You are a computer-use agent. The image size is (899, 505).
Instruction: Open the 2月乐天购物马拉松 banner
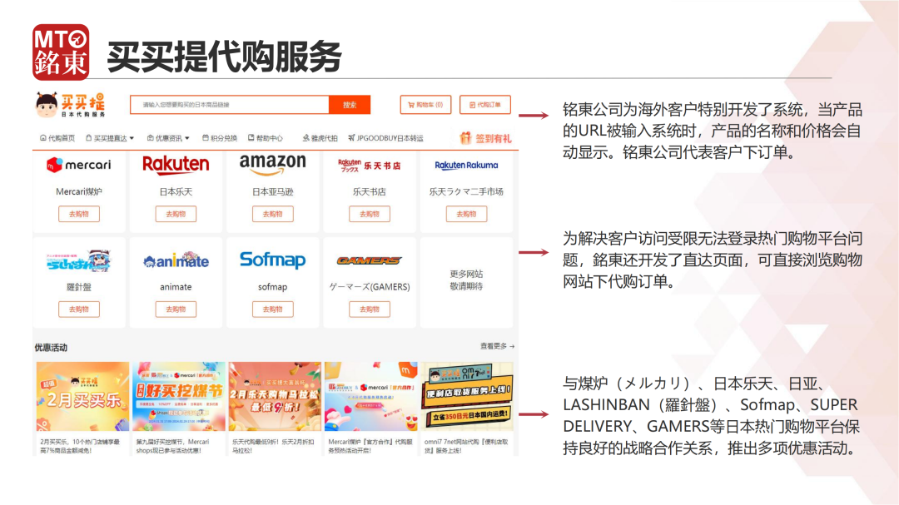coord(275,396)
